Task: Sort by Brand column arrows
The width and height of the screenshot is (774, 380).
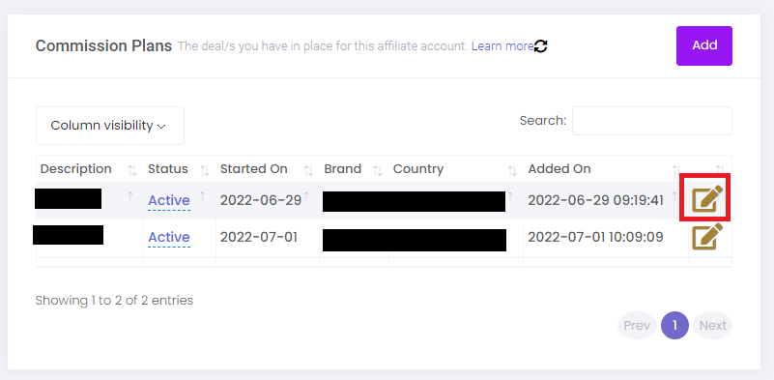Action: pos(378,170)
